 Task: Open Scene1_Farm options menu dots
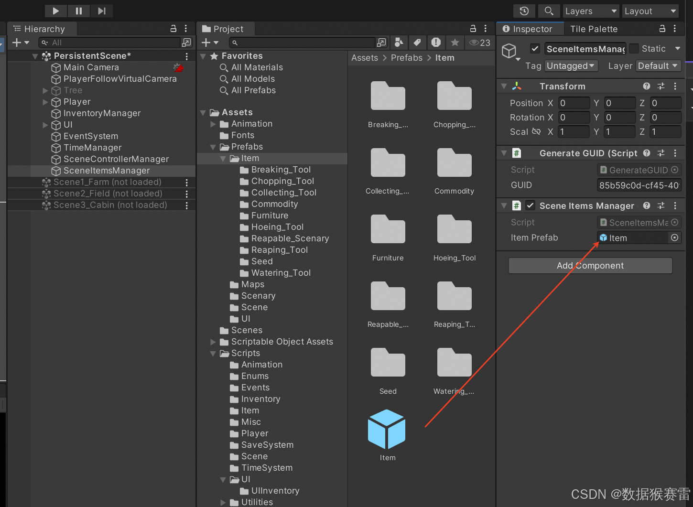coord(186,182)
